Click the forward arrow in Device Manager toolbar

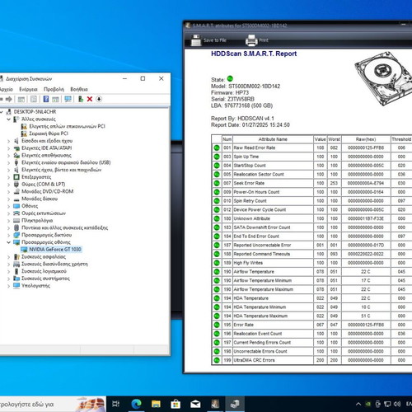pos(9,99)
